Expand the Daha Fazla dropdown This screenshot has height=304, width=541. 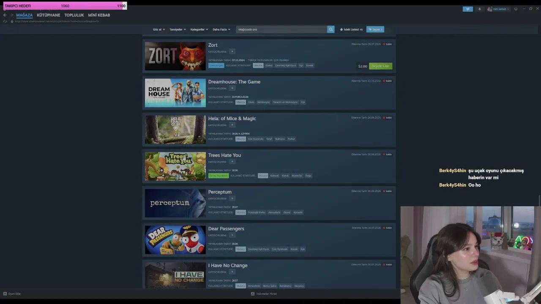point(221,30)
